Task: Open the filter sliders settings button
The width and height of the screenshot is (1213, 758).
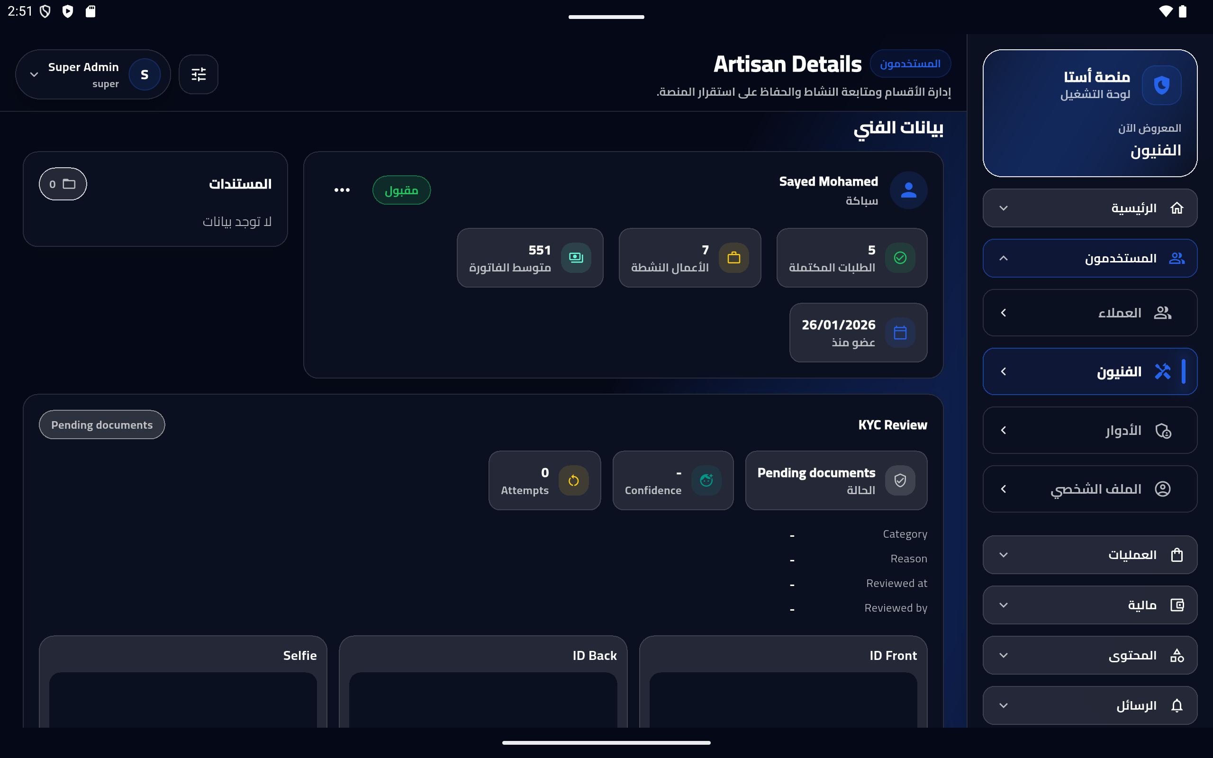Action: pos(199,74)
